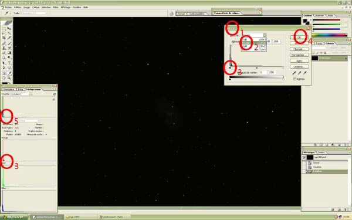Select the Dodge tool

click(x=9, y=58)
